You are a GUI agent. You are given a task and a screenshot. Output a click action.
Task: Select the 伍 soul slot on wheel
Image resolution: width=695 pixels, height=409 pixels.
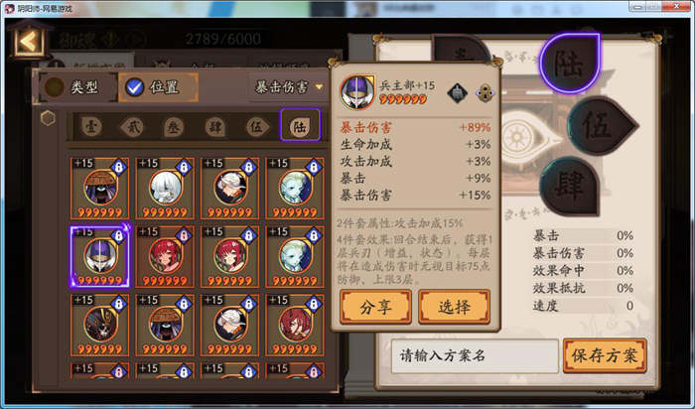603,126
